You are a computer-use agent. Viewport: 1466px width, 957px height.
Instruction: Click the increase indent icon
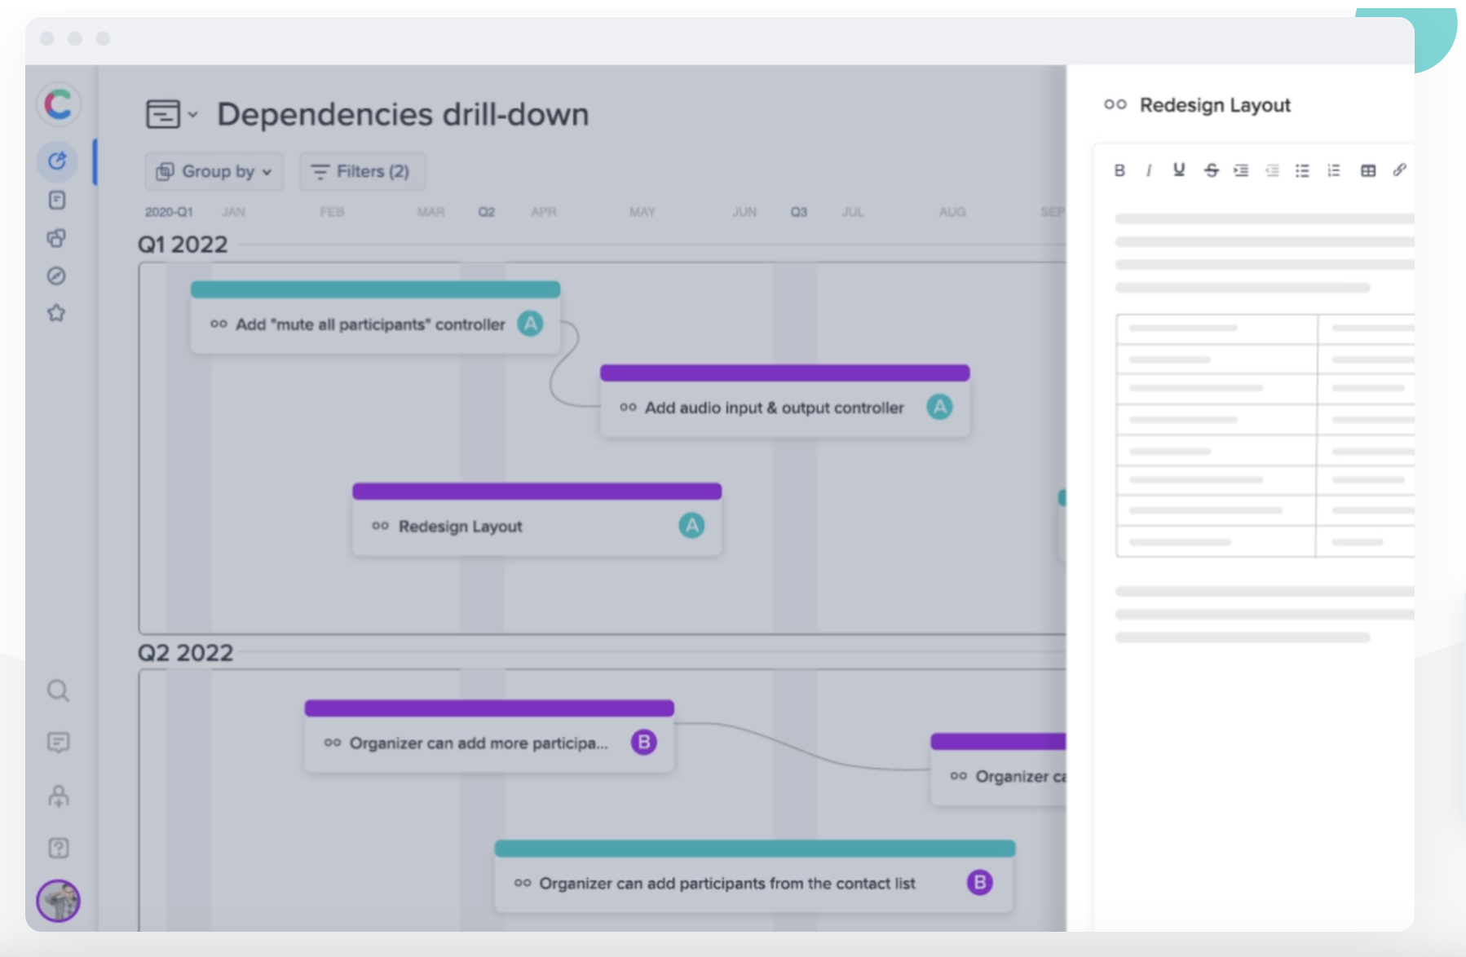tap(1241, 170)
